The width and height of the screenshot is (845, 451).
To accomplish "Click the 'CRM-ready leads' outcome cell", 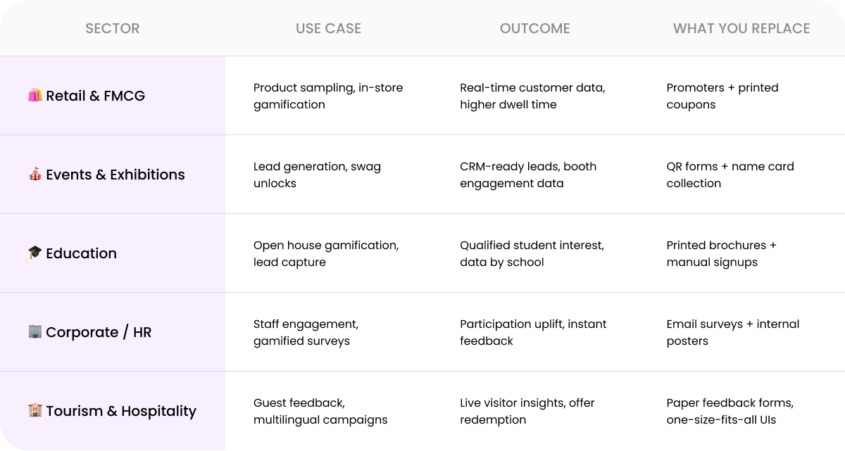I will [x=528, y=175].
